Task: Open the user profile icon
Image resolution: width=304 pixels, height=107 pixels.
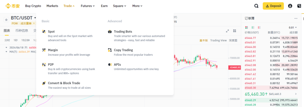Action: coord(290,6)
